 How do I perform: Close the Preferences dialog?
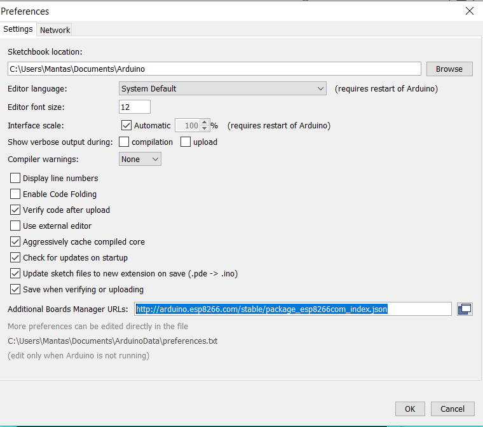[x=470, y=11]
